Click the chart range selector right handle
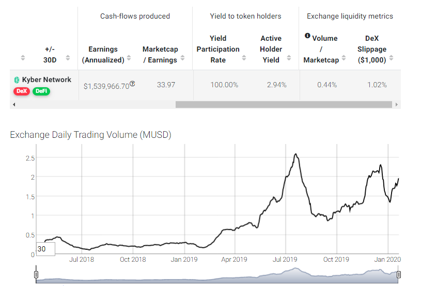Screen dimensions: 421x286 [x=399, y=275]
